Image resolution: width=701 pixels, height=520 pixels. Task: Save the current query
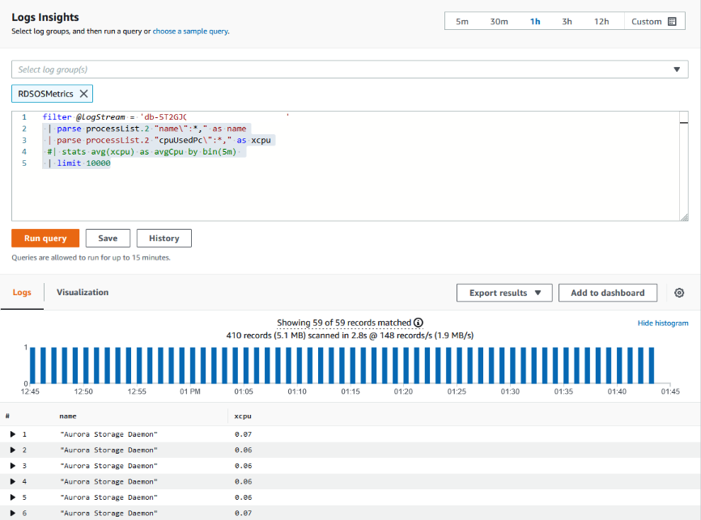point(108,238)
